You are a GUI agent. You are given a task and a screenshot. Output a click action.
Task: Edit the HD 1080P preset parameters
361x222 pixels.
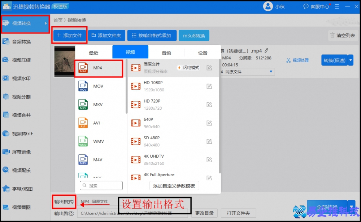point(209,86)
